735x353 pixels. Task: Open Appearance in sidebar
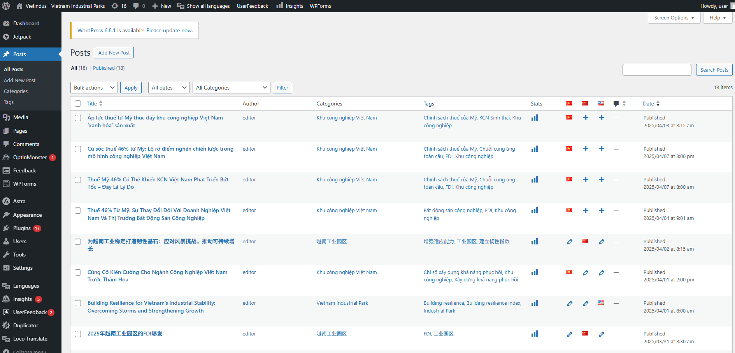27,215
